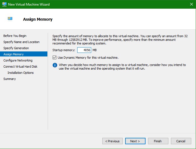Select the highlighted Assign Memory step in sidebar
Viewport: 196px width, 149px height.
coord(13,54)
